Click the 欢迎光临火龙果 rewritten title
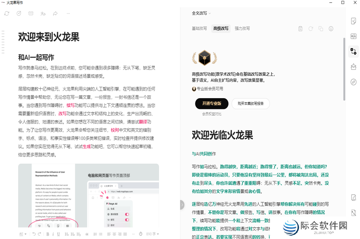The height and width of the screenshot is (239, 360). click(222, 135)
